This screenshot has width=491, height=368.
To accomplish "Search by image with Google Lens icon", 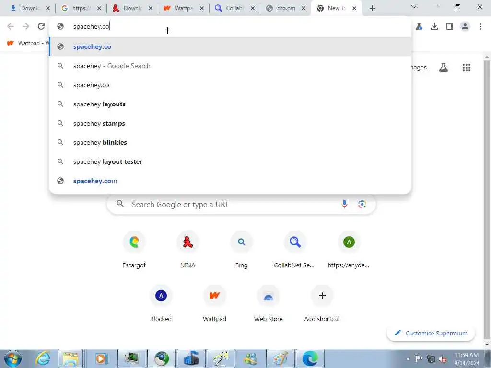I will (362, 204).
